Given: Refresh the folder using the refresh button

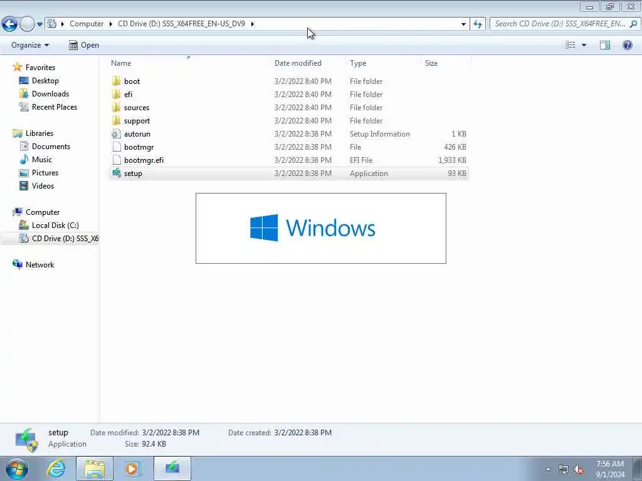Looking at the screenshot, I should (478, 24).
